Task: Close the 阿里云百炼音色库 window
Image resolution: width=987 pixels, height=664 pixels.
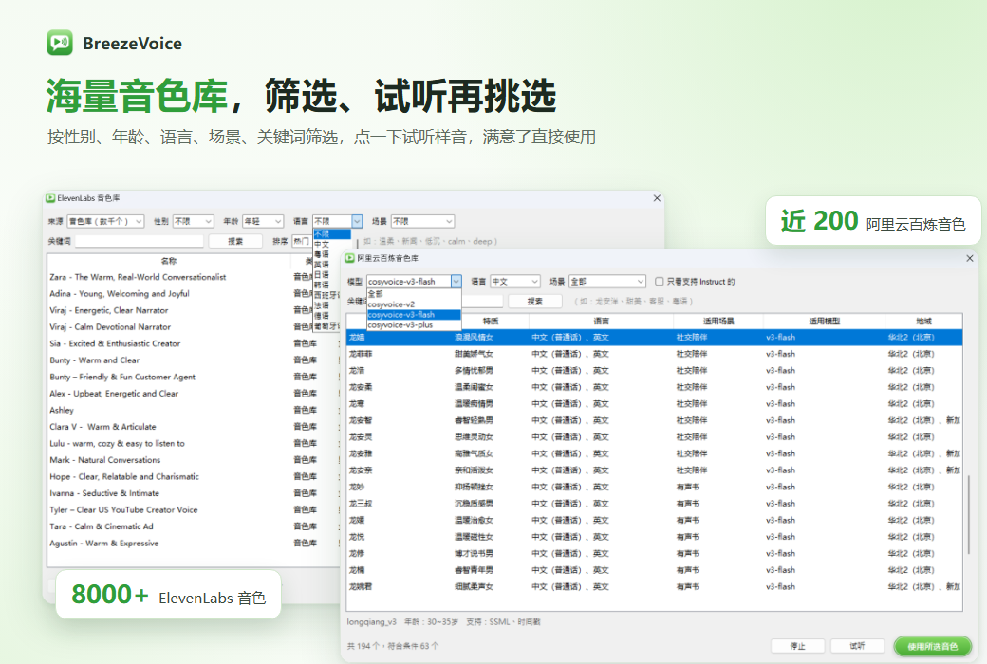Action: (969, 258)
